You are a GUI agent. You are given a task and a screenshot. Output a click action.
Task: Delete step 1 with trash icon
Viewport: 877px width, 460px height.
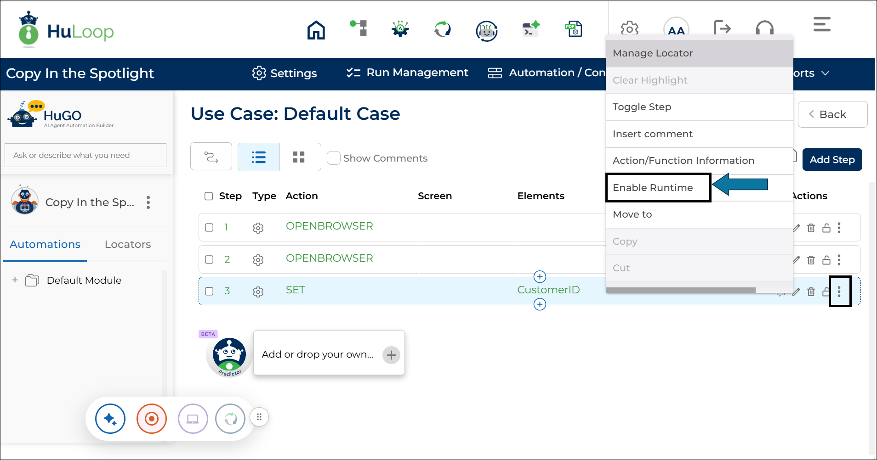(811, 228)
